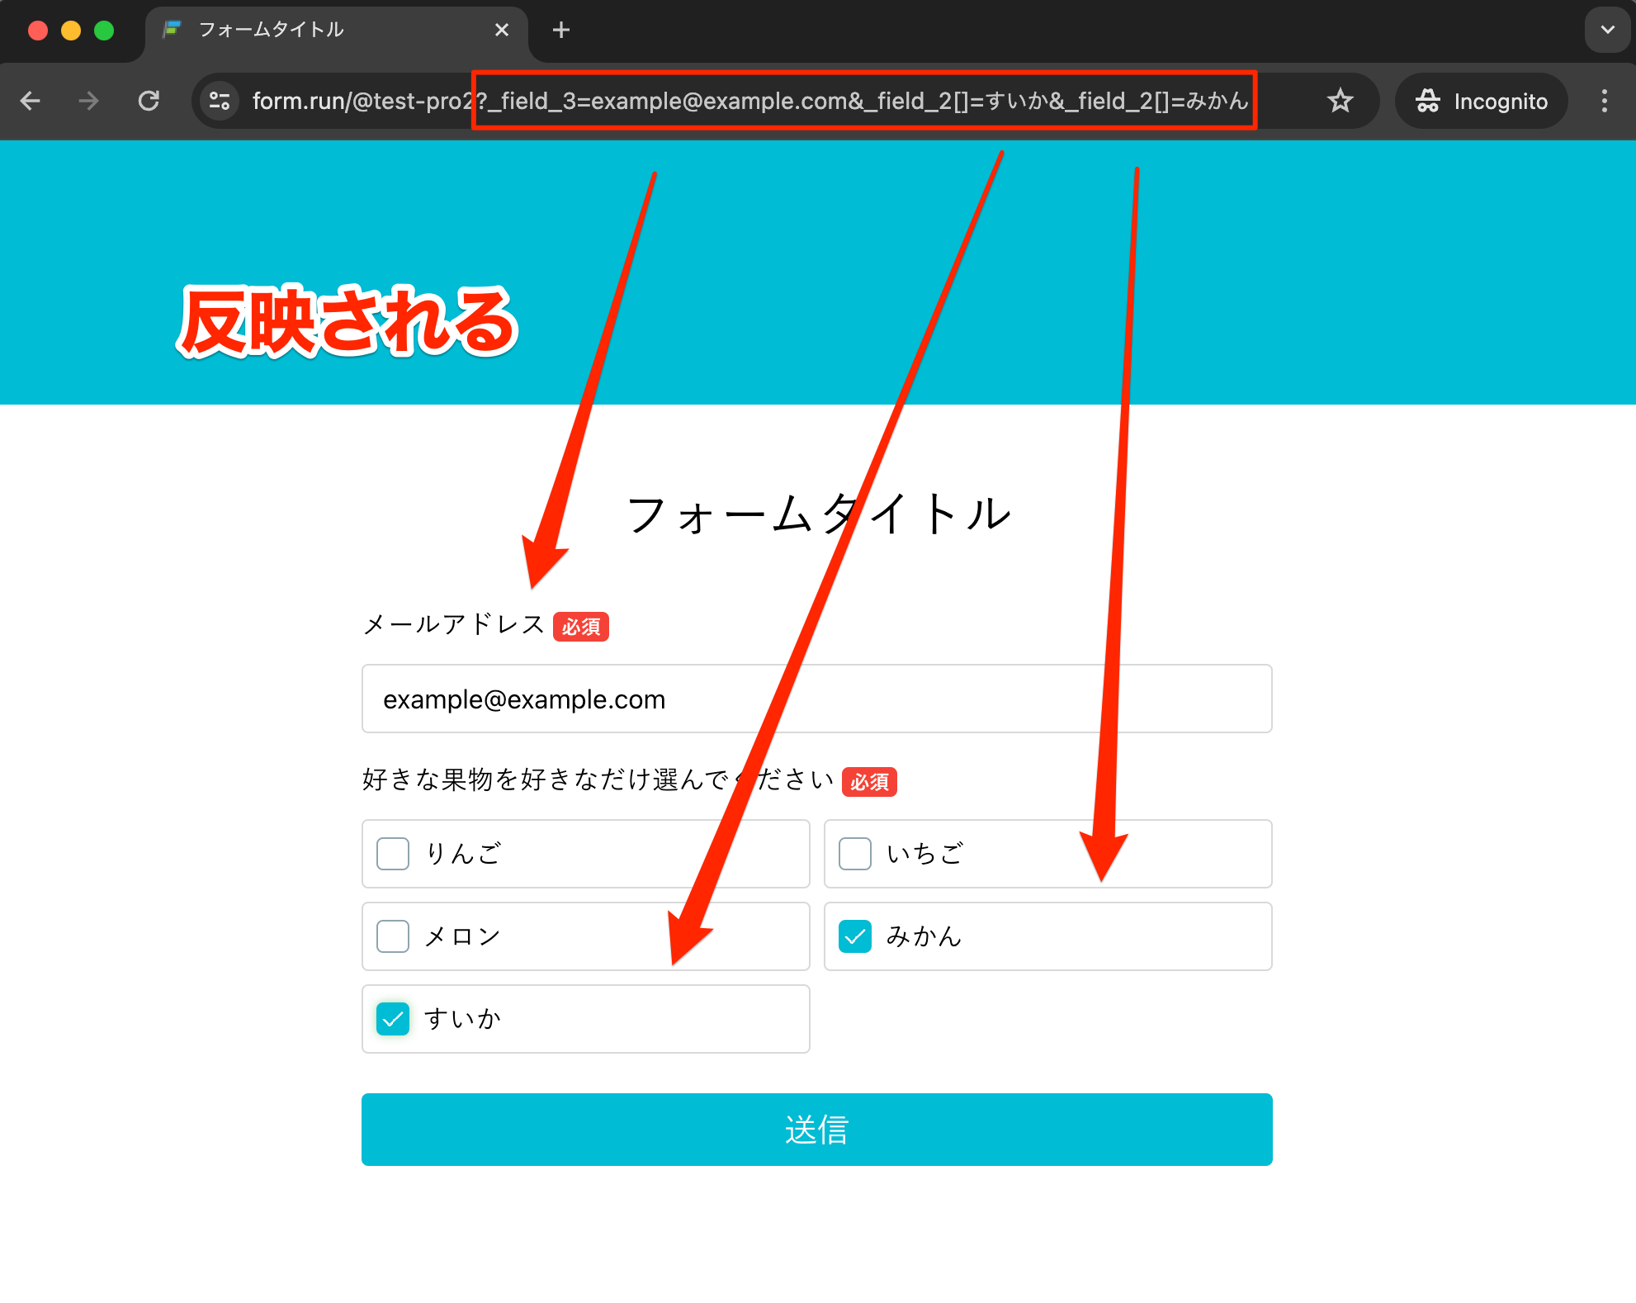Click the browser forward arrow
This screenshot has width=1636, height=1303.
coord(88,101)
